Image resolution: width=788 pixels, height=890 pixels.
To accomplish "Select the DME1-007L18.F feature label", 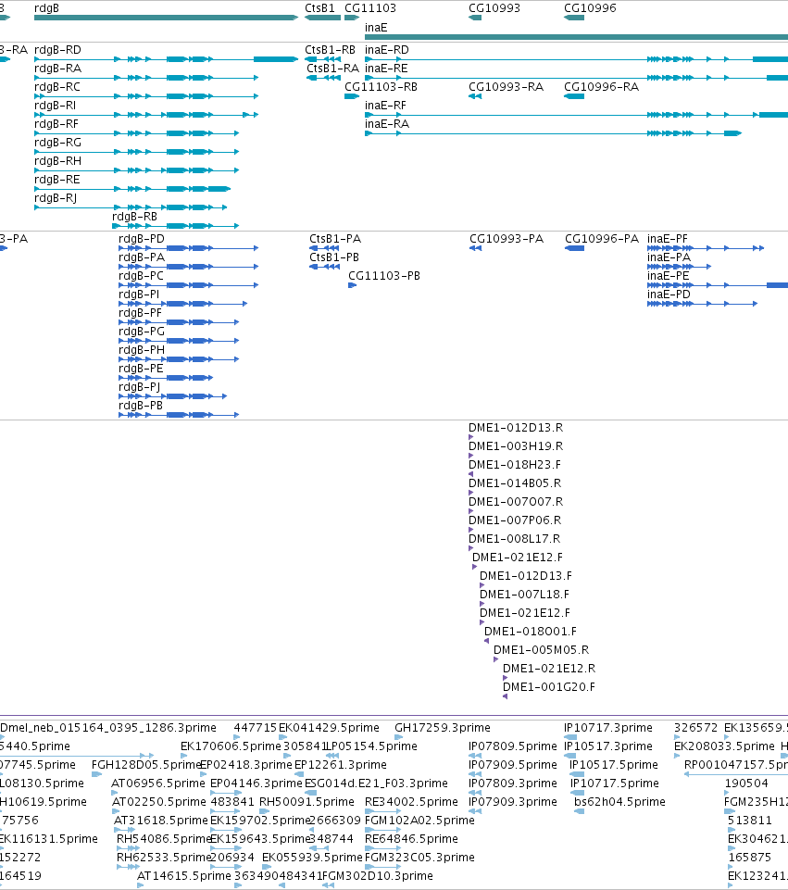I will click(x=525, y=595).
